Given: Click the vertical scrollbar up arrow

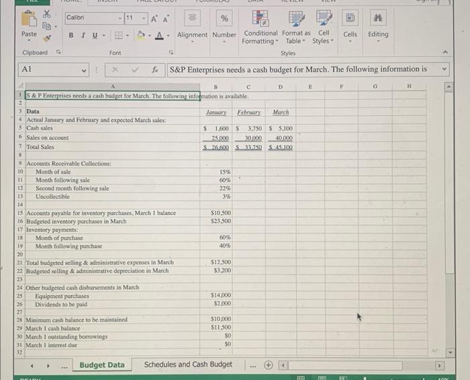Looking at the screenshot, I should tap(449, 87).
